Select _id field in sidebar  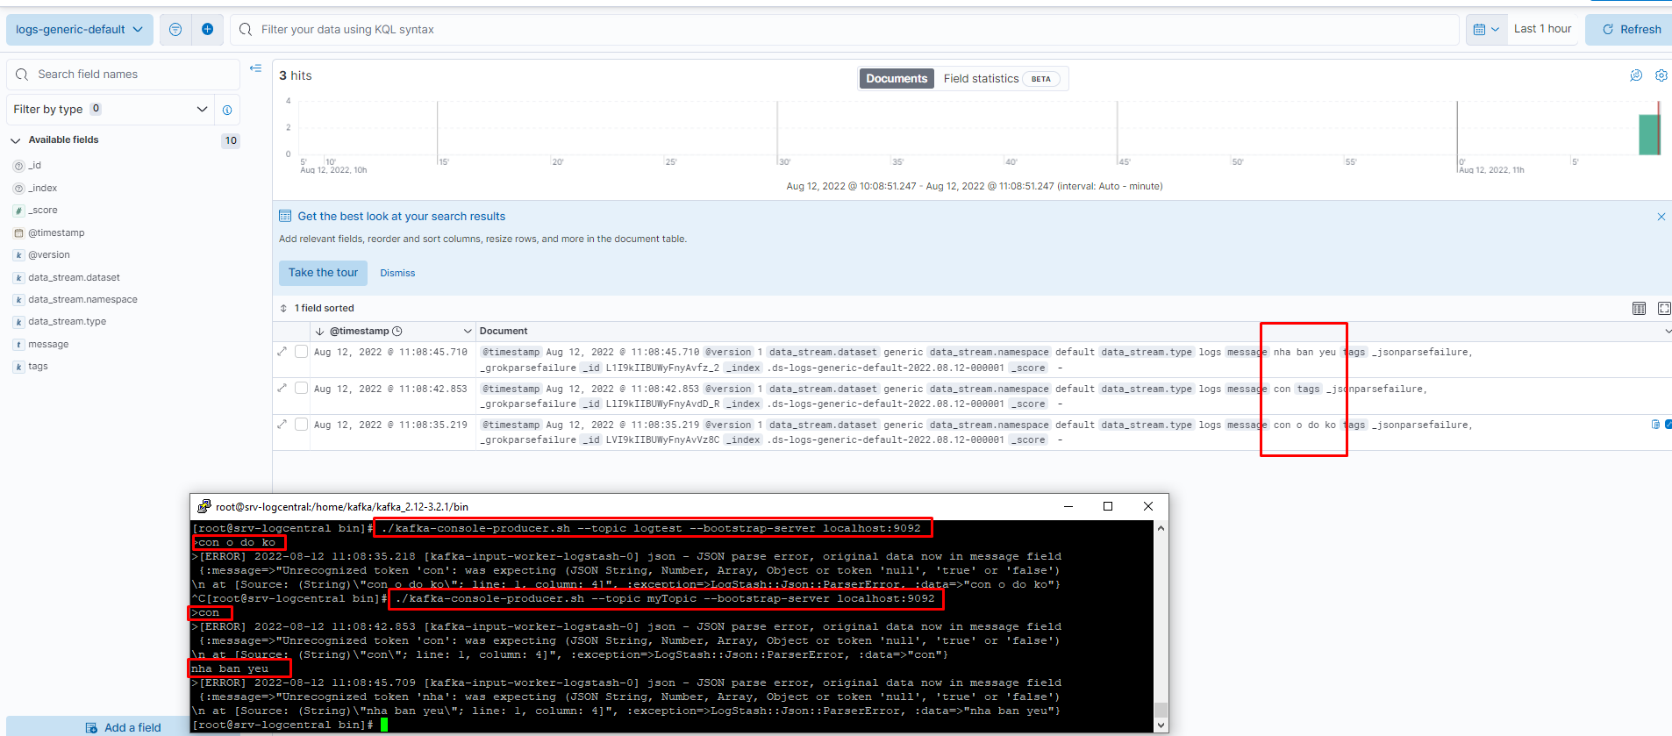point(35,166)
